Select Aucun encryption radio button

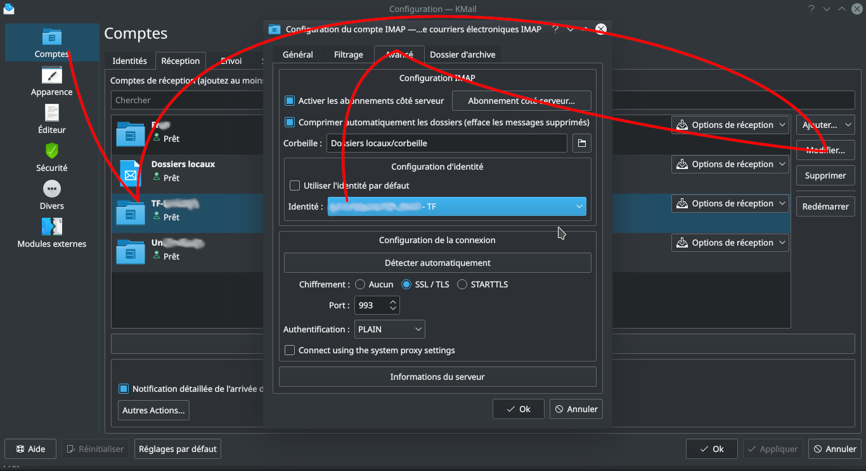coord(360,284)
